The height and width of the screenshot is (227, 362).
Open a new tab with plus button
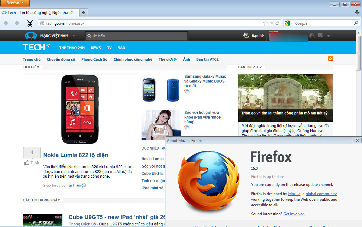(x=84, y=12)
